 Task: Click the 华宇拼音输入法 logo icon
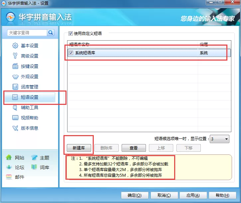click(11, 17)
